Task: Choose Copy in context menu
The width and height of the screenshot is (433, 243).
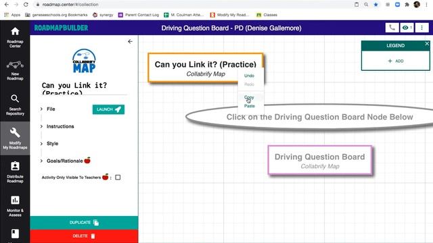Action: [x=249, y=97]
